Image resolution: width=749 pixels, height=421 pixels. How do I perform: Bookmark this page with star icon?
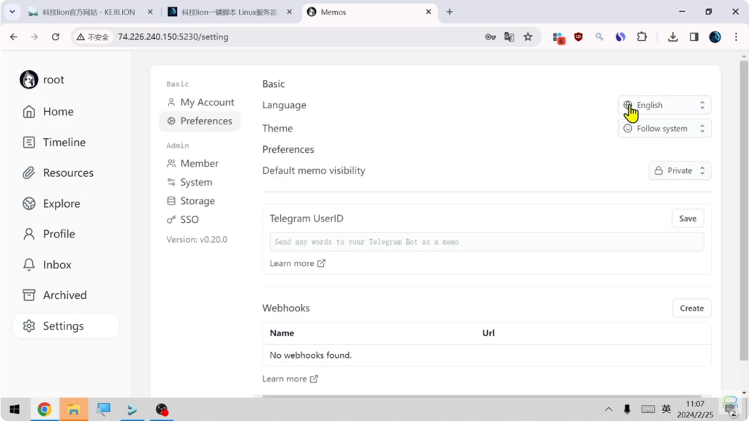tap(528, 37)
